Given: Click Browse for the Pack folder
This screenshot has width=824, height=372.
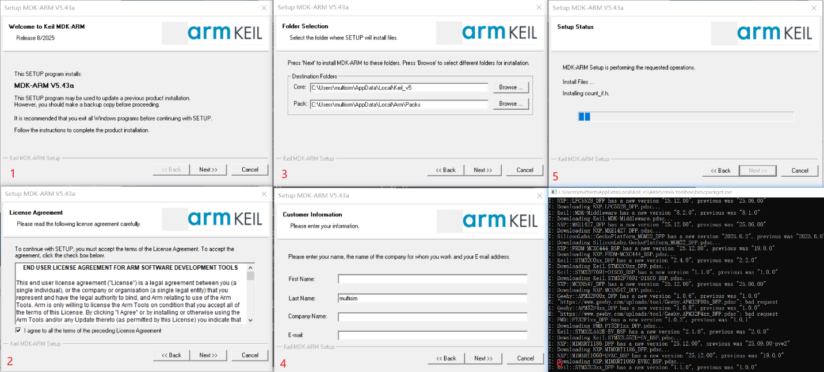Looking at the screenshot, I should 511,104.
